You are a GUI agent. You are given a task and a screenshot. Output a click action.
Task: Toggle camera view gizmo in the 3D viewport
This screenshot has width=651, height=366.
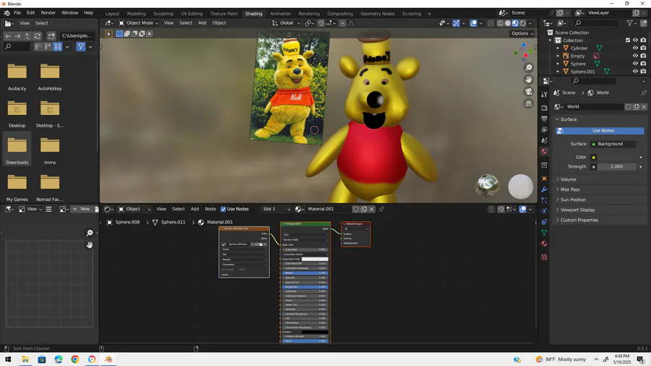[529, 91]
